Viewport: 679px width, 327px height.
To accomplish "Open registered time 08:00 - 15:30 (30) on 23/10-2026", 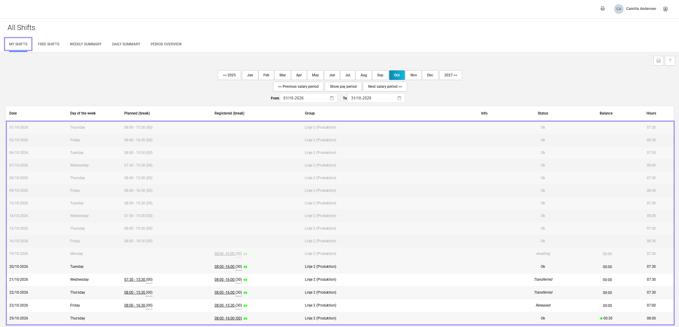I will 228,305.
